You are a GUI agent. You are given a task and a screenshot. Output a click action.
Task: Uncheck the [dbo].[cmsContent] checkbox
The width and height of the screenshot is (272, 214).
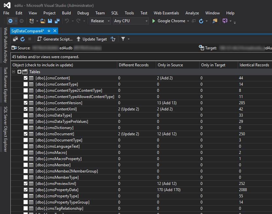pos(26,78)
